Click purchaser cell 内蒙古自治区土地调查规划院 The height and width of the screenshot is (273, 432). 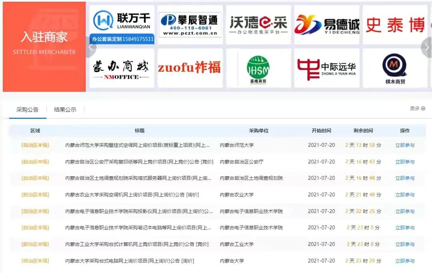[x=251, y=179]
